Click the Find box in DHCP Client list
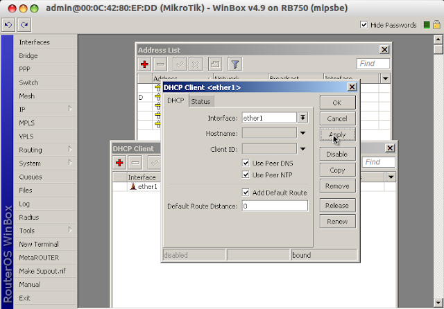The width and height of the screenshot is (444, 309). [x=378, y=162]
